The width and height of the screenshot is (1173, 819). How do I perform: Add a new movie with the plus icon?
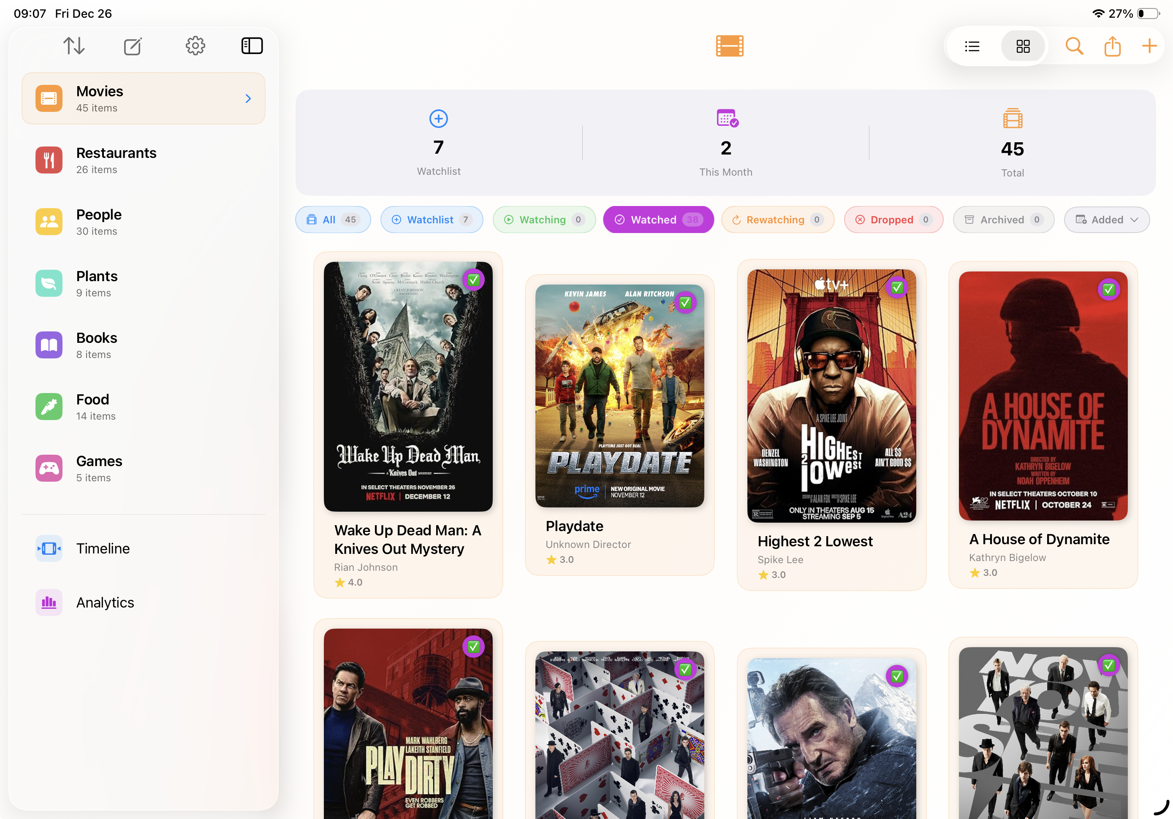click(x=1149, y=46)
